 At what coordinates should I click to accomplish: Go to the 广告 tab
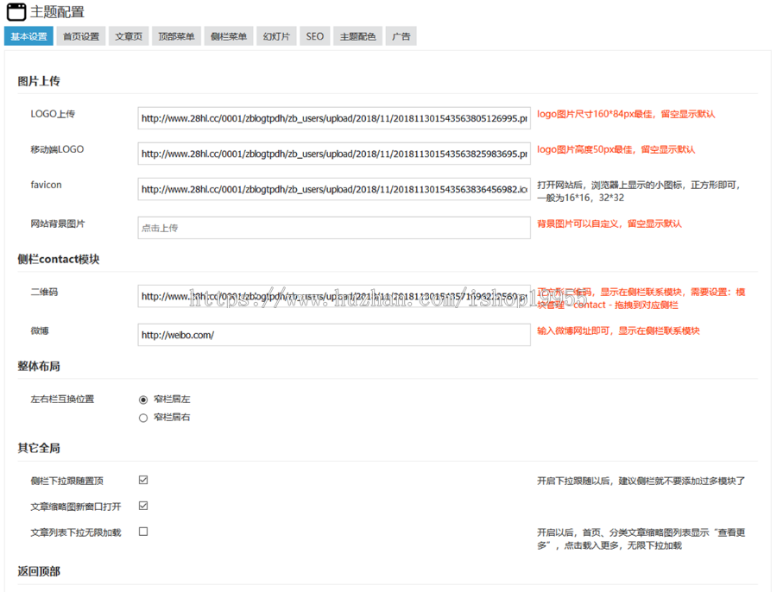401,36
